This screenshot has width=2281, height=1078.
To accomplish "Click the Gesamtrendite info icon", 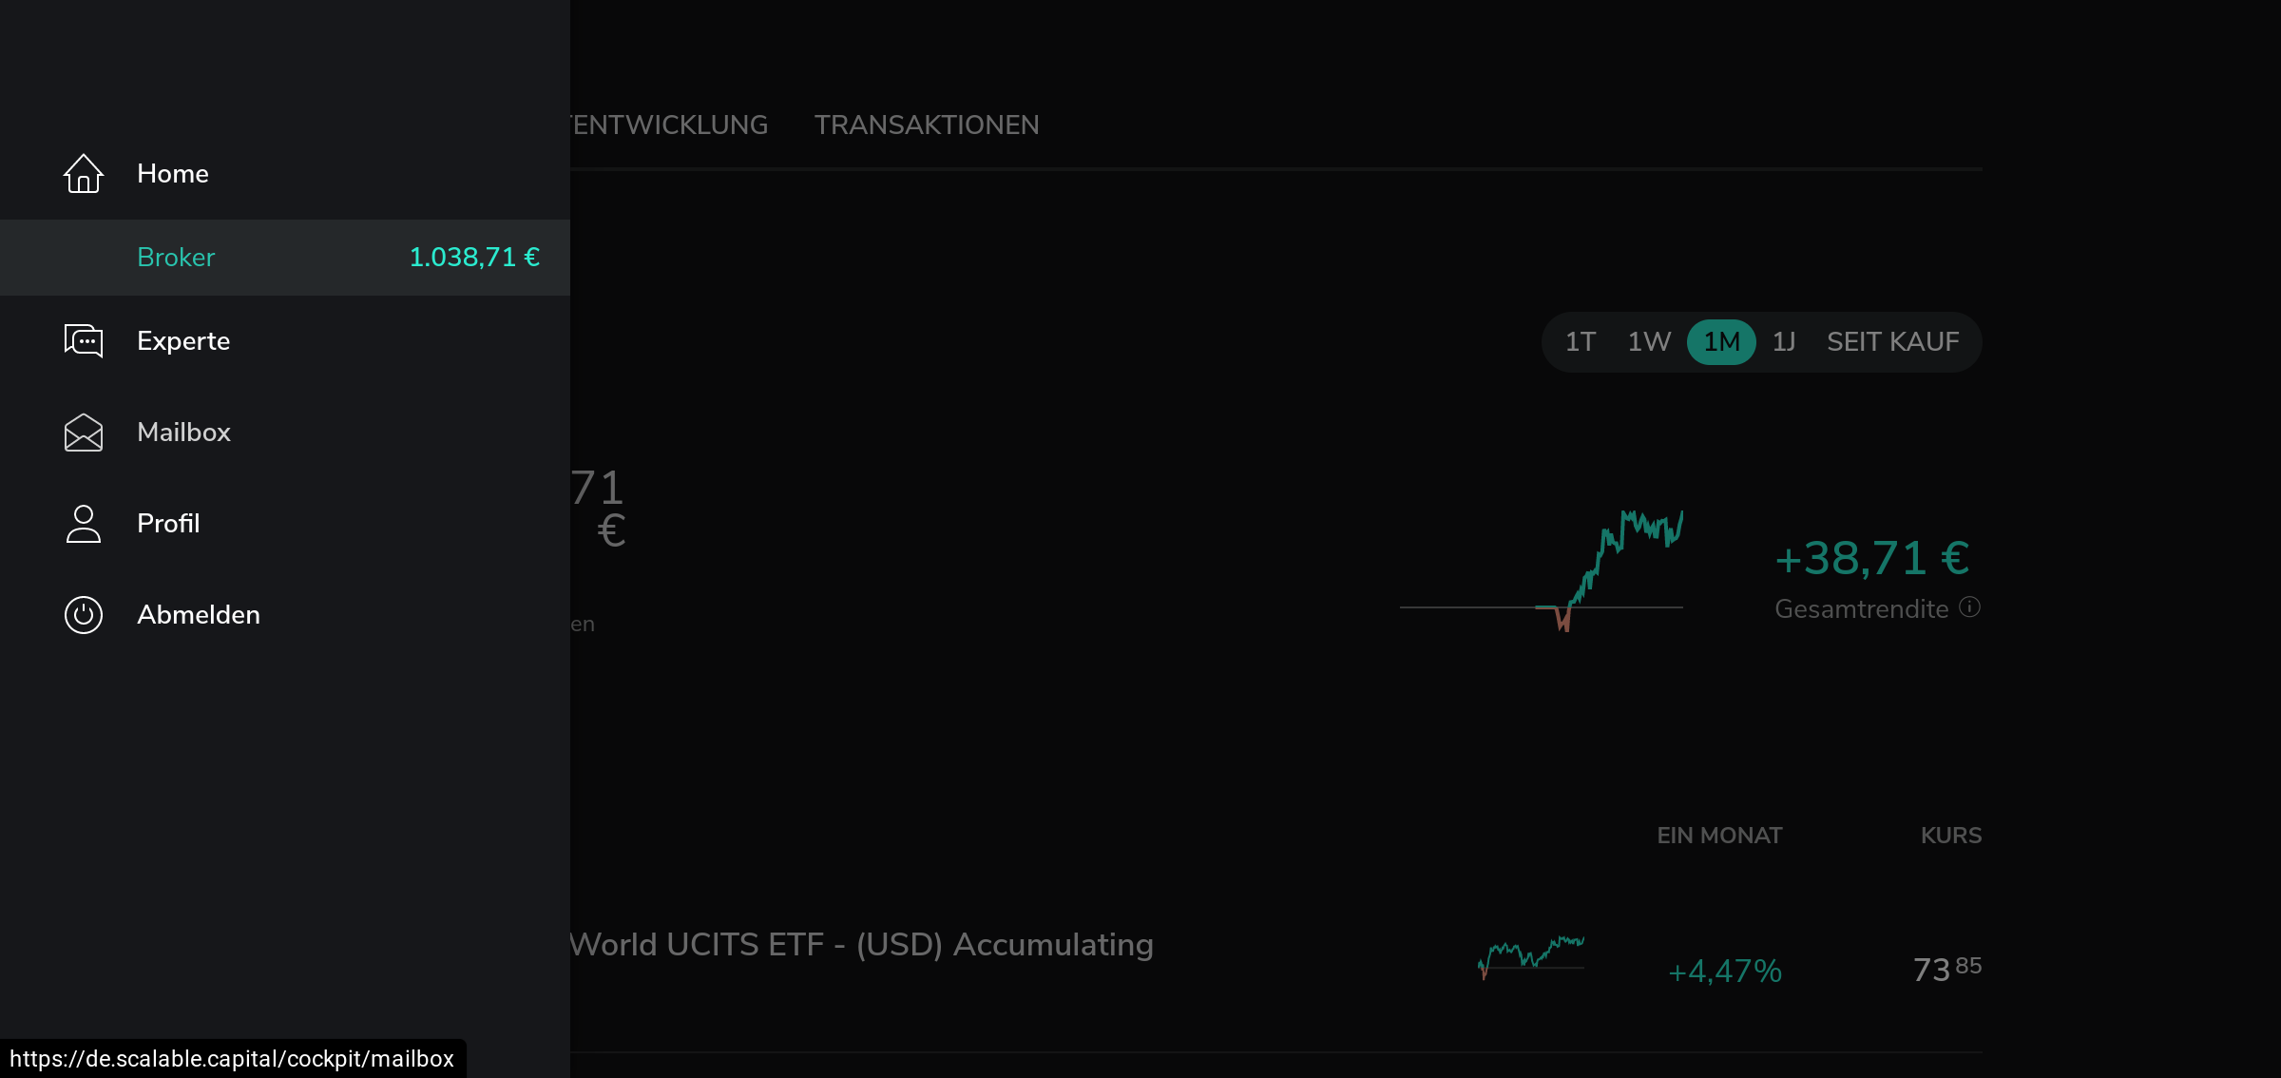I will (1970, 607).
